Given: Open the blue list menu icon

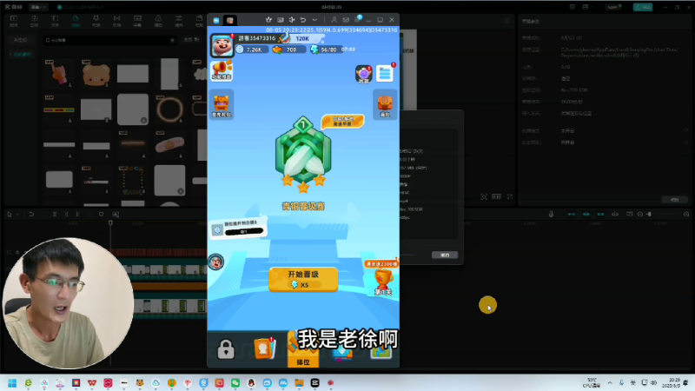Looking at the screenshot, I should 385,73.
